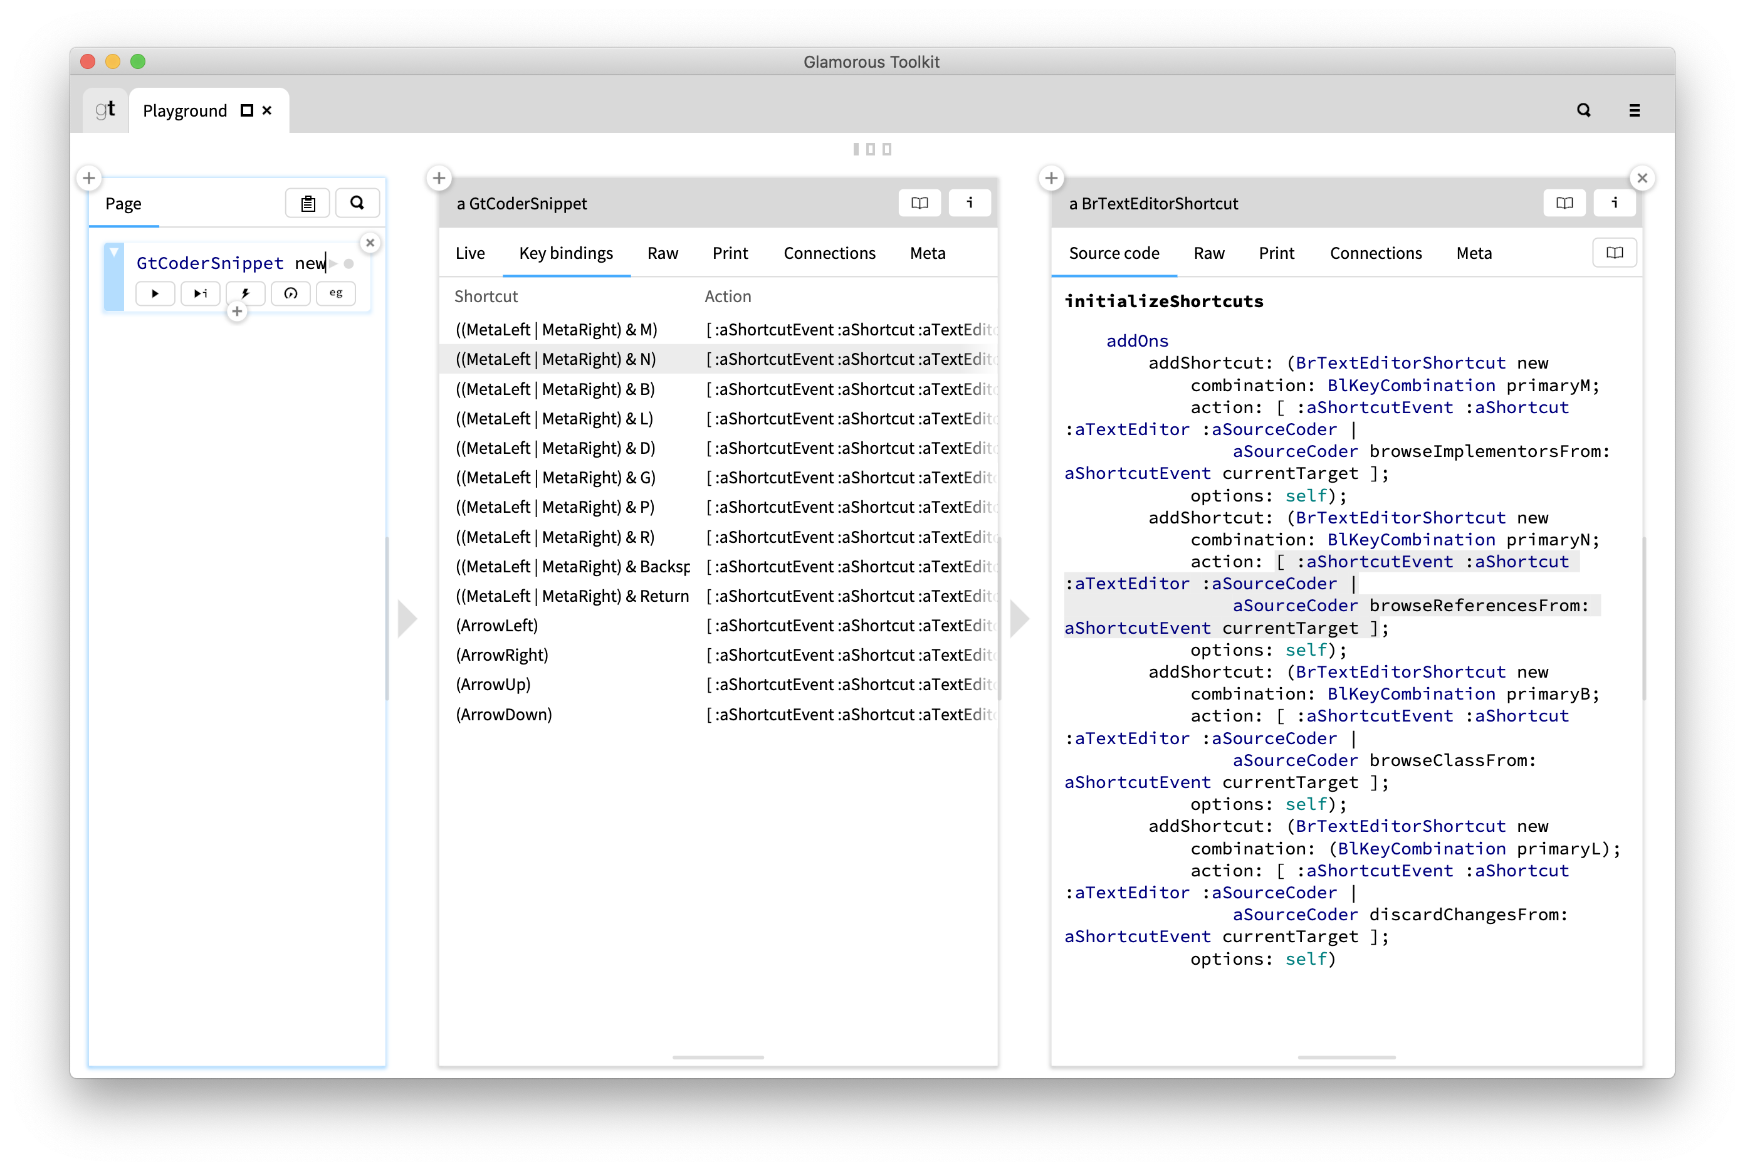Viewport: 1745px width, 1171px height.
Task: Click plus button above GtCoderSnippet pane
Action: [439, 178]
